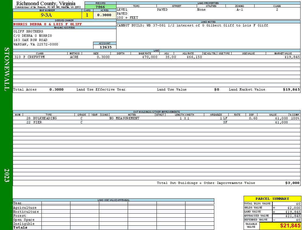Viewport: 302px width, 230px height.
Task: Click Land Use Effective Year label
Action: [101, 89]
